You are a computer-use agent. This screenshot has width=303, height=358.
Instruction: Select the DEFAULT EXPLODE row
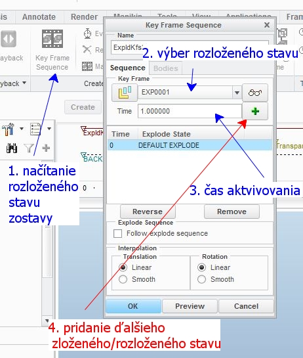[190, 145]
